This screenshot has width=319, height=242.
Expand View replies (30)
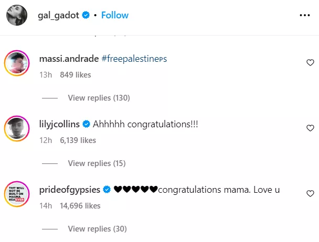(97, 229)
